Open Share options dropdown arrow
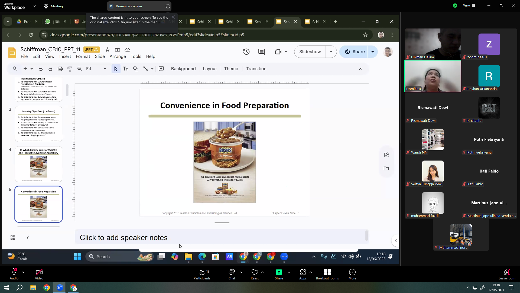 (x=373, y=52)
